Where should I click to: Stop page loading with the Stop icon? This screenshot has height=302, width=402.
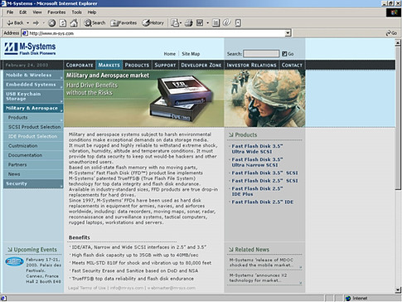tap(51, 23)
